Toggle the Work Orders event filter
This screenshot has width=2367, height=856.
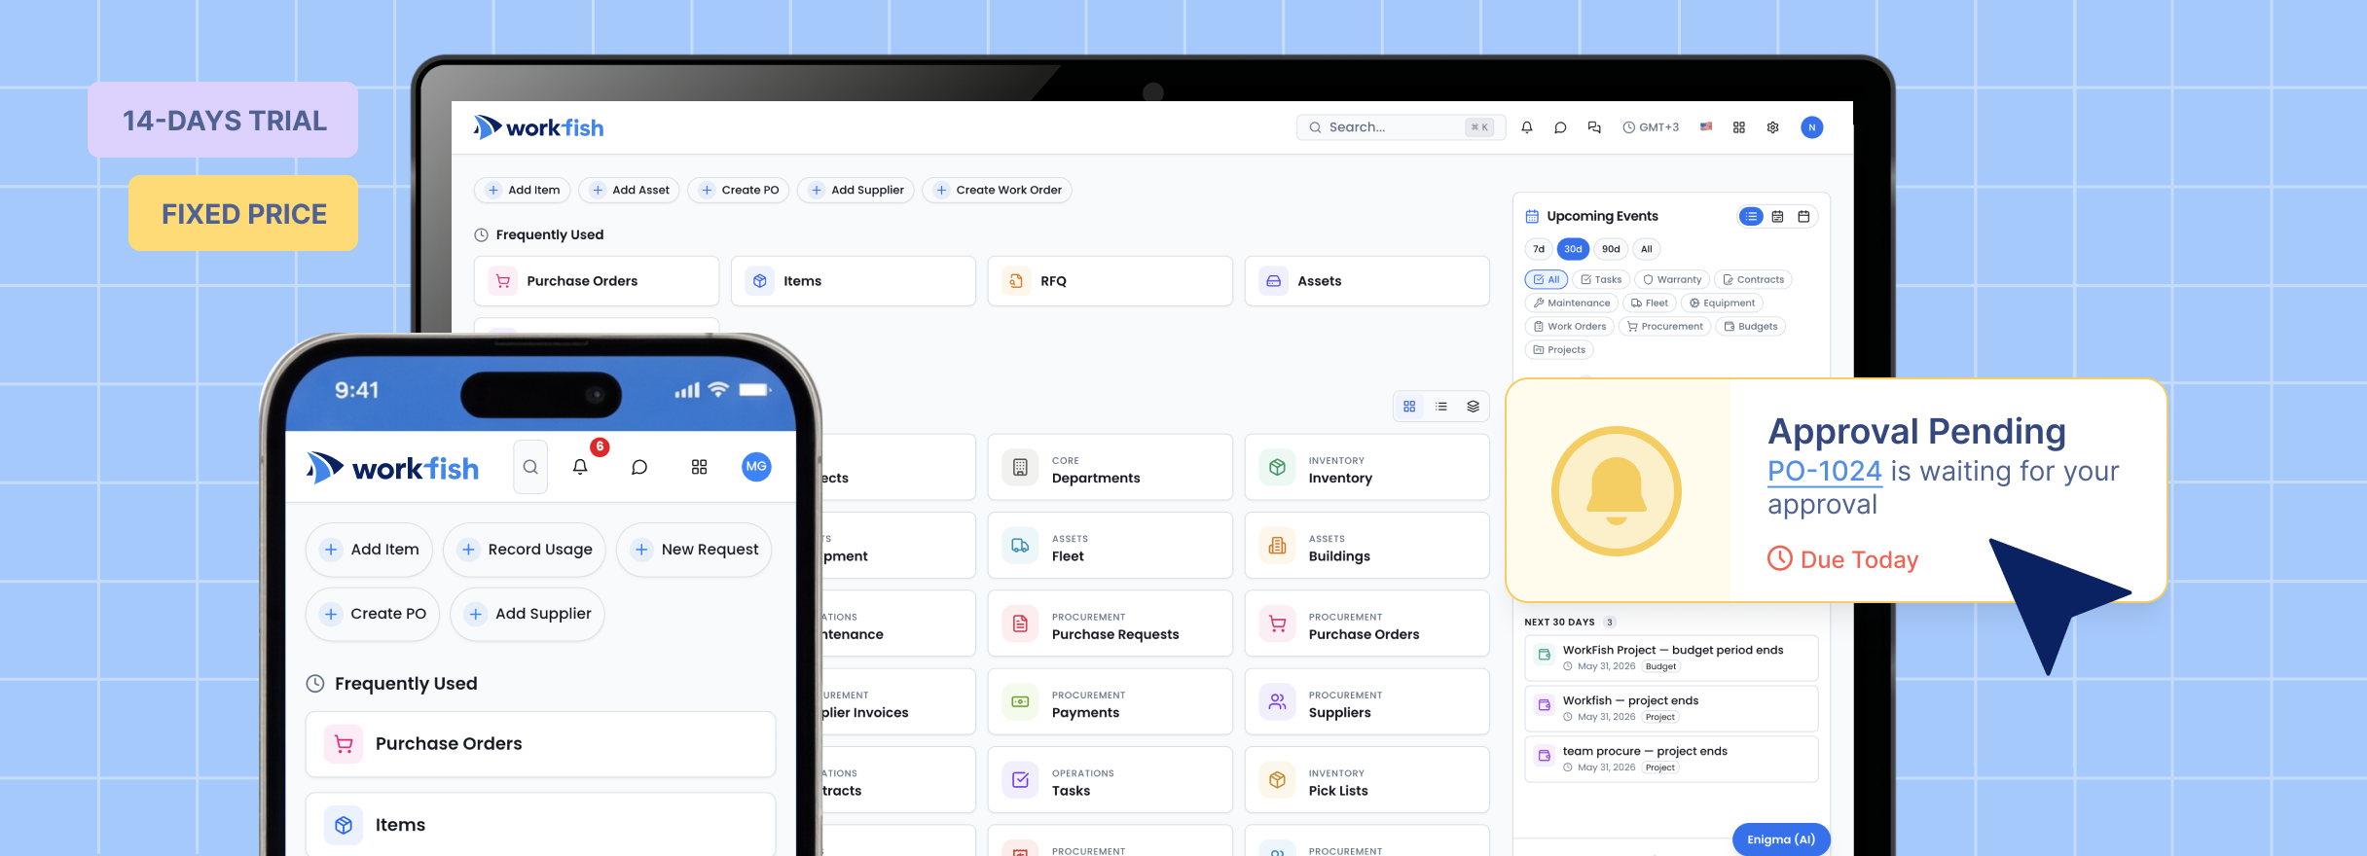(1570, 326)
